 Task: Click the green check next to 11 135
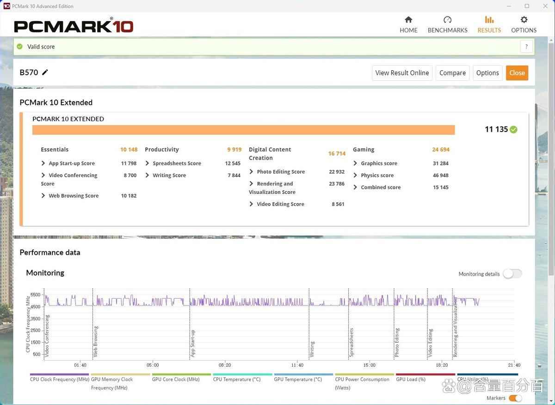click(x=513, y=130)
